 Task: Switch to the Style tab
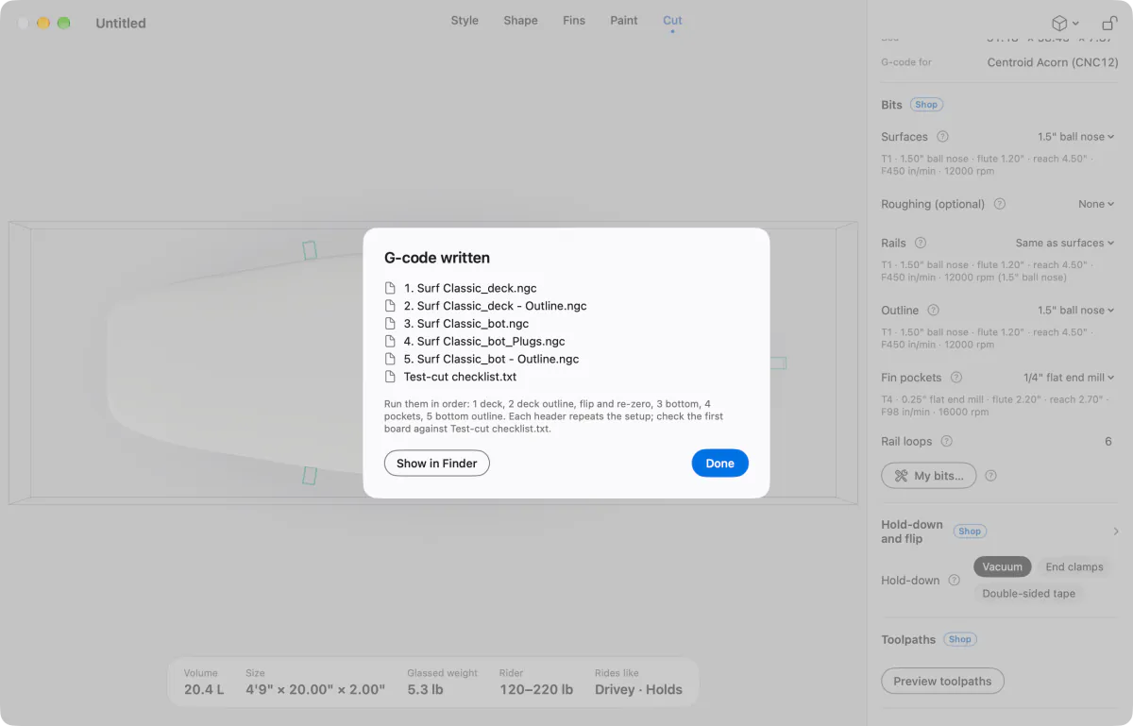tap(465, 21)
